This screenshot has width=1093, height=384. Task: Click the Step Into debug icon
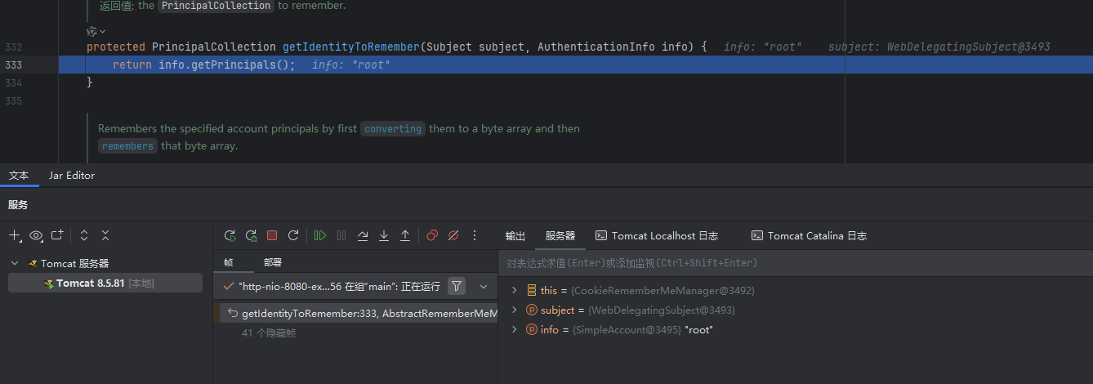pyautogui.click(x=384, y=235)
